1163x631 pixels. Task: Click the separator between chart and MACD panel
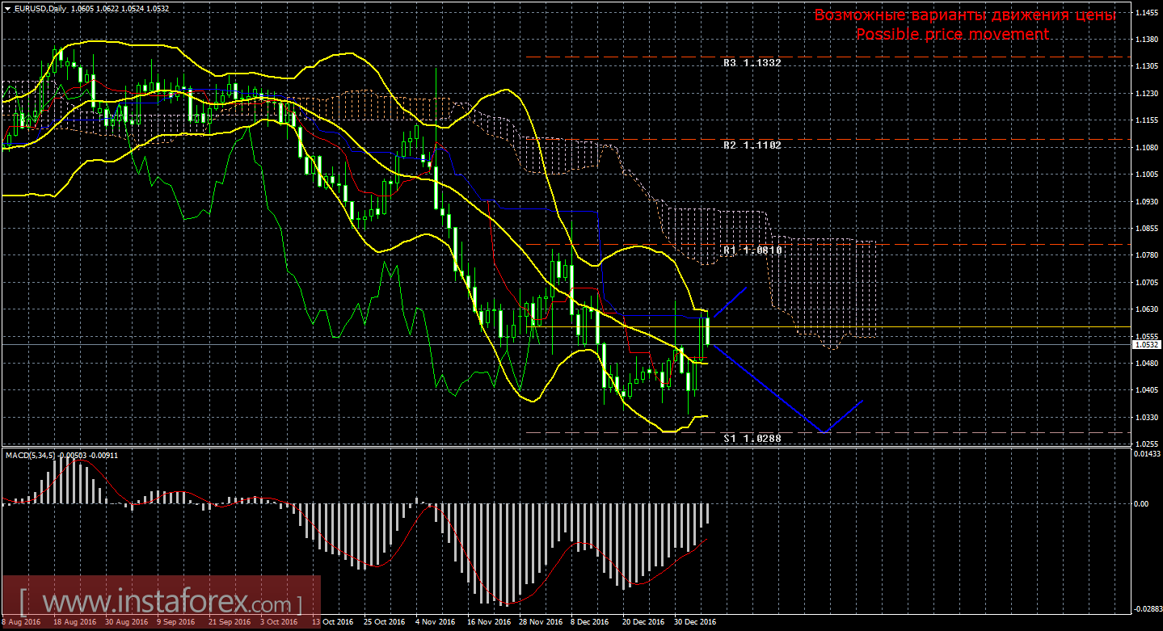click(566, 446)
